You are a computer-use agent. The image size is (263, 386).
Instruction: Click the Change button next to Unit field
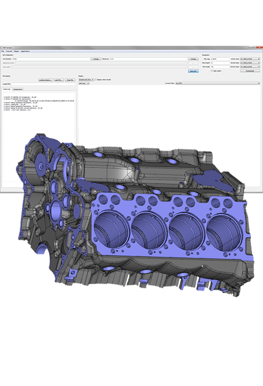96,59
